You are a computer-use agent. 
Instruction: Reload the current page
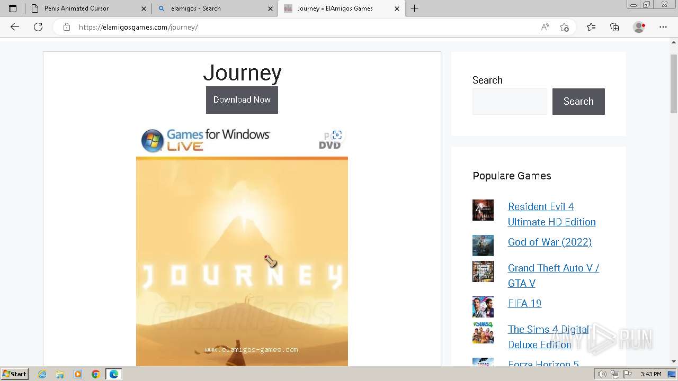[38, 27]
